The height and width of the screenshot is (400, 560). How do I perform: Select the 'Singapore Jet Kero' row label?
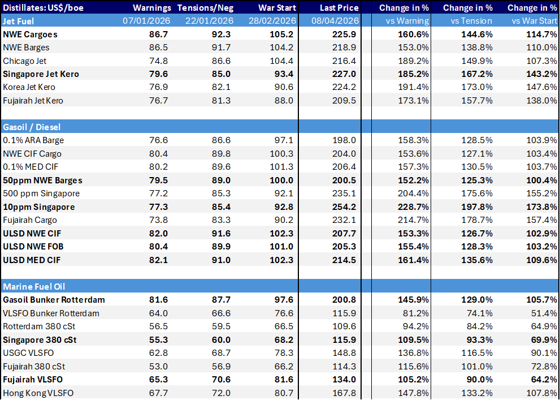(x=41, y=74)
